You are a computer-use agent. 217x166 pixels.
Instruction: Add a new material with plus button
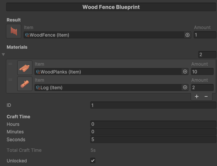[x=197, y=96]
